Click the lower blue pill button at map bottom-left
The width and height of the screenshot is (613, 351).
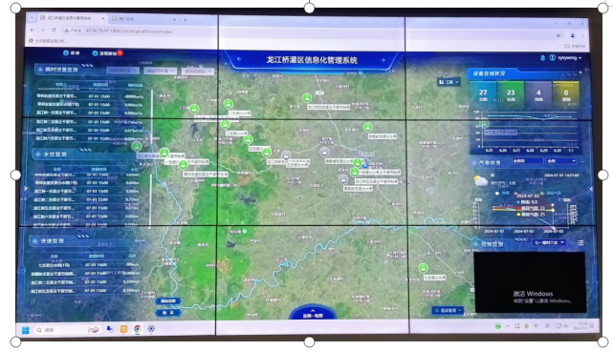click(168, 313)
